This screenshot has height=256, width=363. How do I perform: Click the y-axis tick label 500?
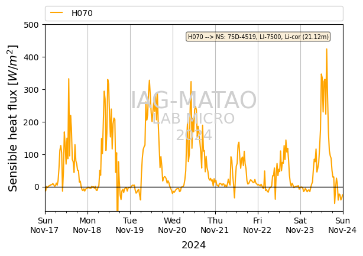pyautogui.click(x=31, y=25)
